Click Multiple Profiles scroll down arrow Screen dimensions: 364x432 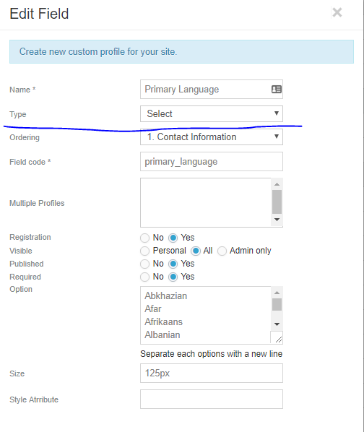277,220
